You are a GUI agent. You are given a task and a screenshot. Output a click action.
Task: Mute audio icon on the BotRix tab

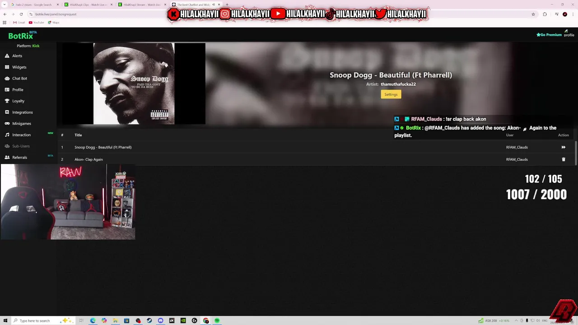(x=214, y=5)
